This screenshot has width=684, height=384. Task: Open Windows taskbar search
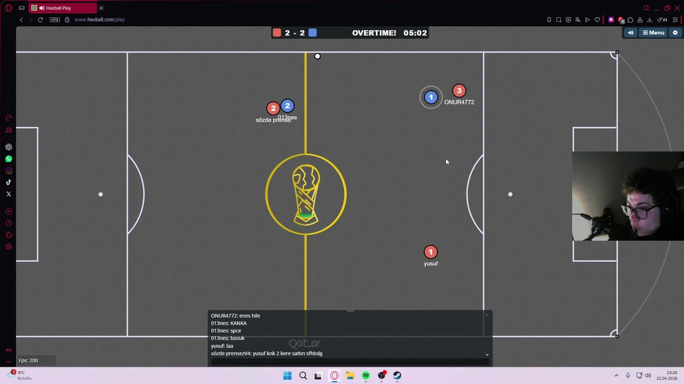point(303,375)
